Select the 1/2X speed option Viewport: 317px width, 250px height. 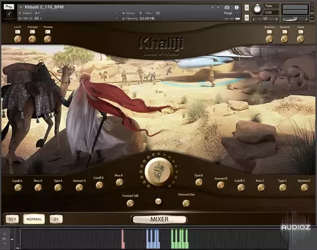(12, 219)
